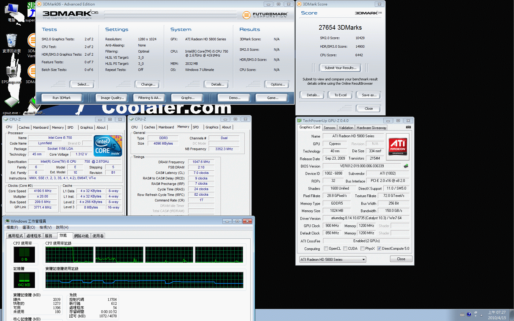Click the Show Desktop strip on the taskbar

pos(512,315)
